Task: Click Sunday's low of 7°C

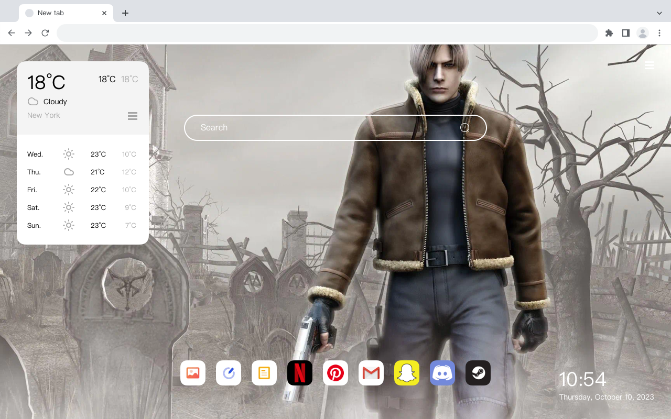Action: coord(131,225)
